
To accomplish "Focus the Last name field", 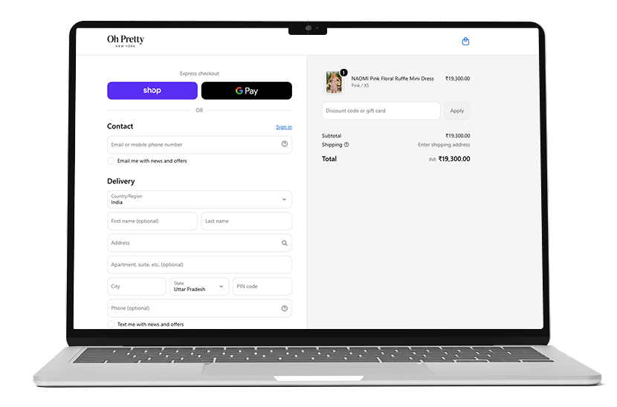I will 247,221.
